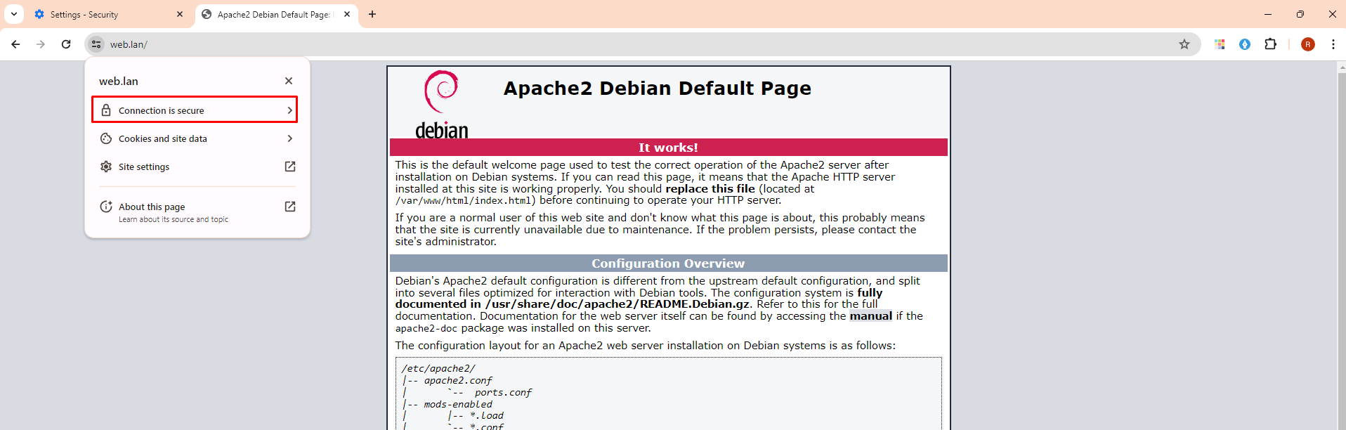
Task: Click the *.load line in the config tree
Action: tap(487, 416)
